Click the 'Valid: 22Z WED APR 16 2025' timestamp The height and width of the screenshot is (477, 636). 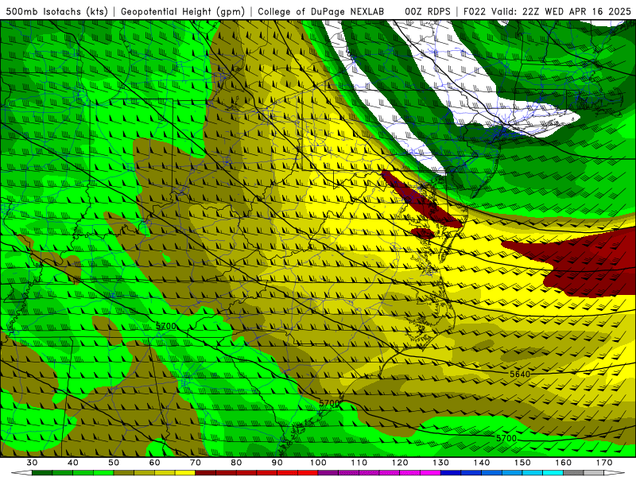[x=561, y=11]
